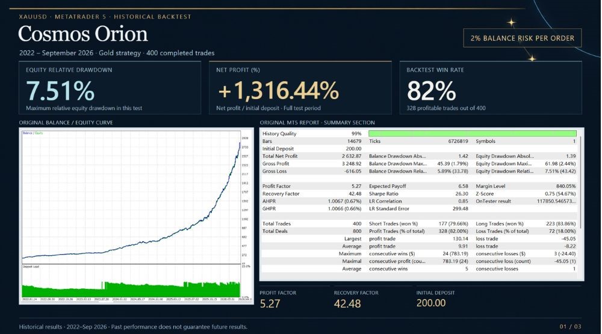The height and width of the screenshot is (334, 602).
Task: Click the Ticks value 6726819
Action: tap(458, 141)
